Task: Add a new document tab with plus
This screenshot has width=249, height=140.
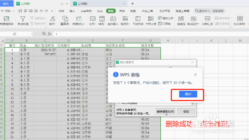Action: tap(133, 3)
